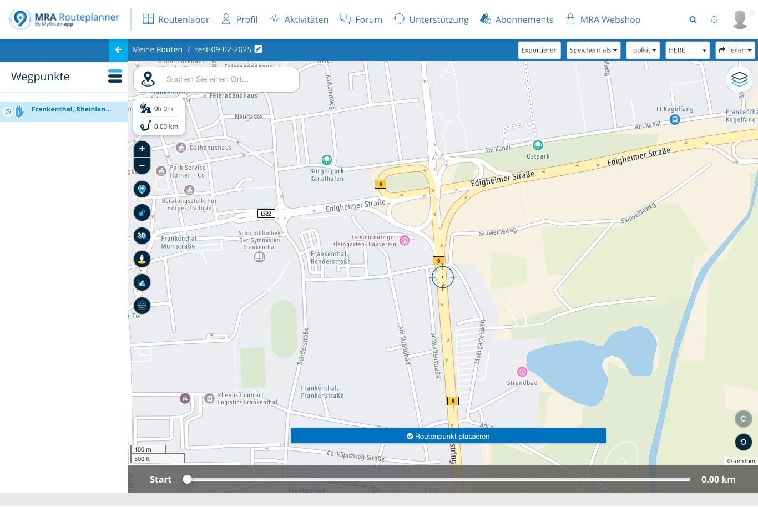
Task: Open the elevation chart tool
Action: (x=142, y=282)
